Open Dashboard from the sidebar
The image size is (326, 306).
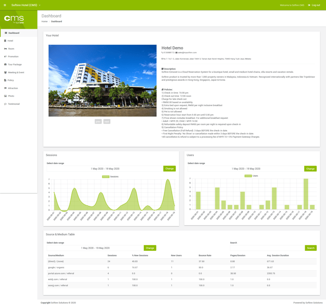[14, 33]
